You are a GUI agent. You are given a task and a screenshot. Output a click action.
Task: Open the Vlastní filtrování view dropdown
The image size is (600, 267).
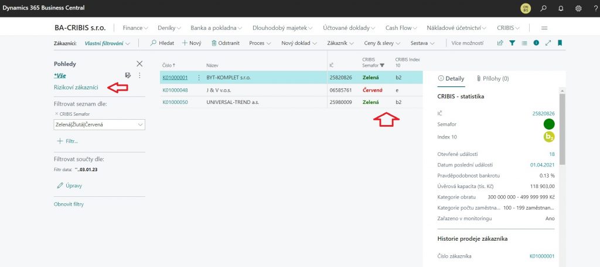pos(107,43)
